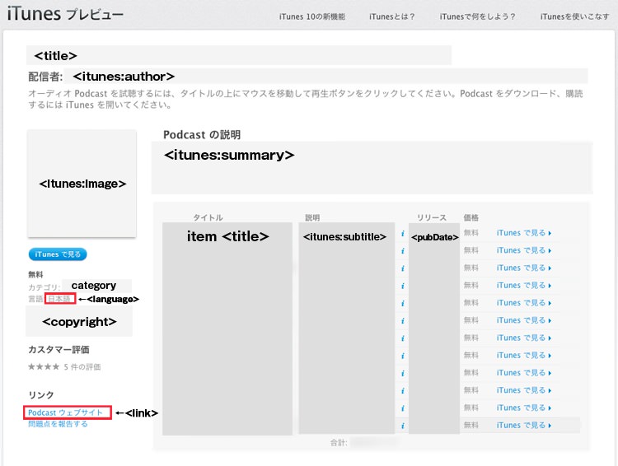The image size is (618, 466).
Task: Click the 配信者 label
Action: click(45, 77)
